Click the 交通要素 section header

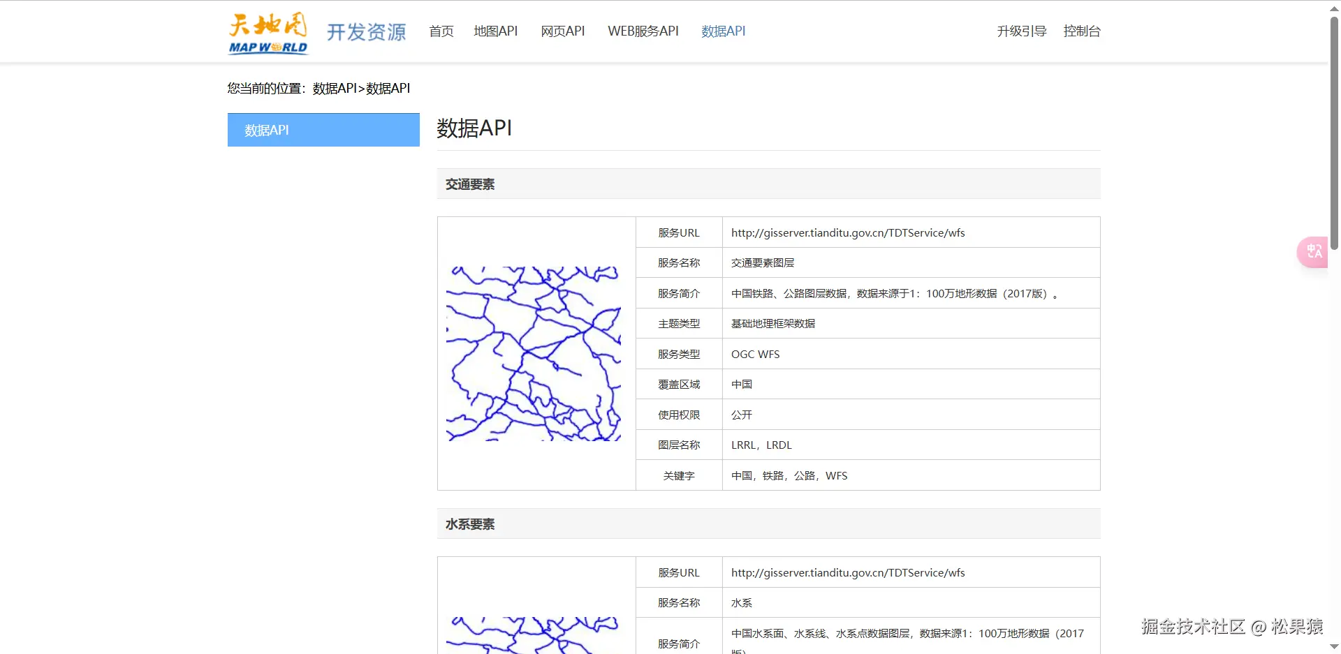coord(768,184)
